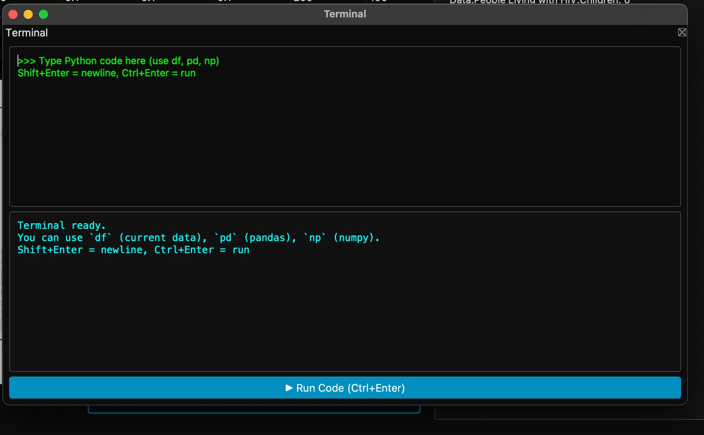Minimize the Terminal window with yellow button
Screen dimensions: 704x435
coord(28,14)
